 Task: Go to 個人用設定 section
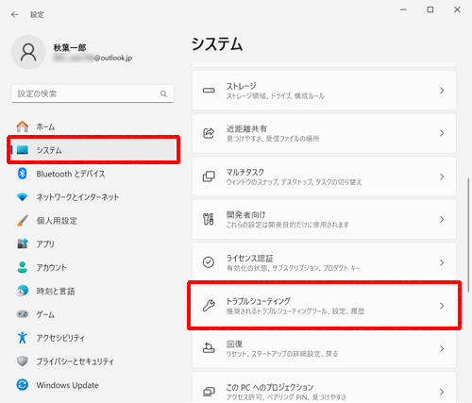click(x=93, y=221)
